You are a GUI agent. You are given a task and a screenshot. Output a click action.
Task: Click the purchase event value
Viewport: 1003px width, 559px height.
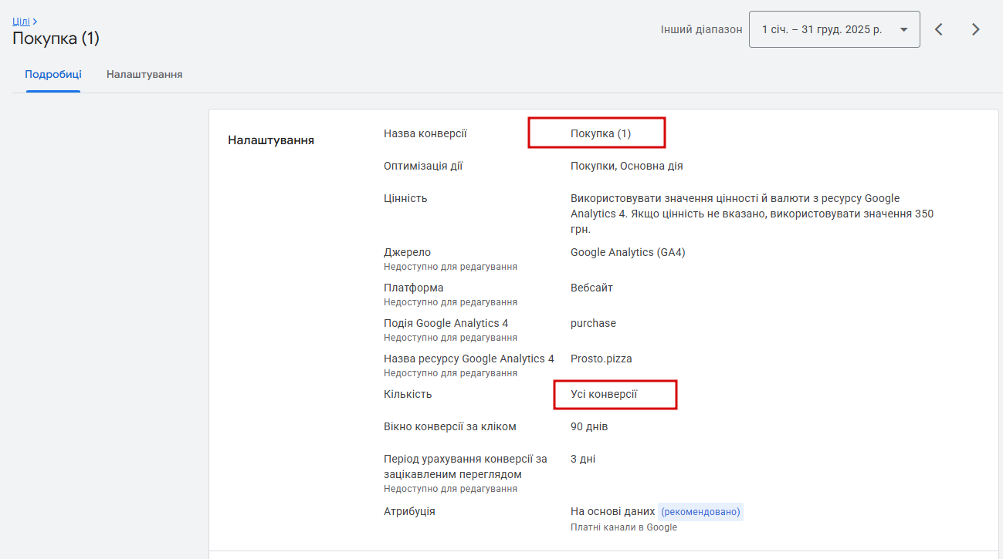pyautogui.click(x=593, y=323)
